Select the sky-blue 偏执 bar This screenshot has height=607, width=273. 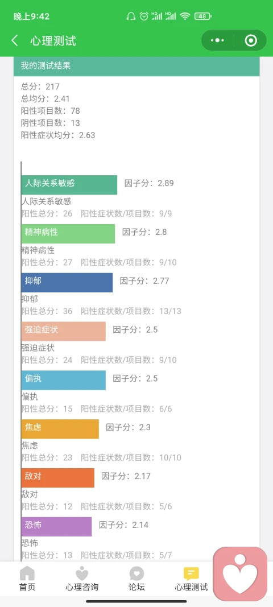coord(63,380)
